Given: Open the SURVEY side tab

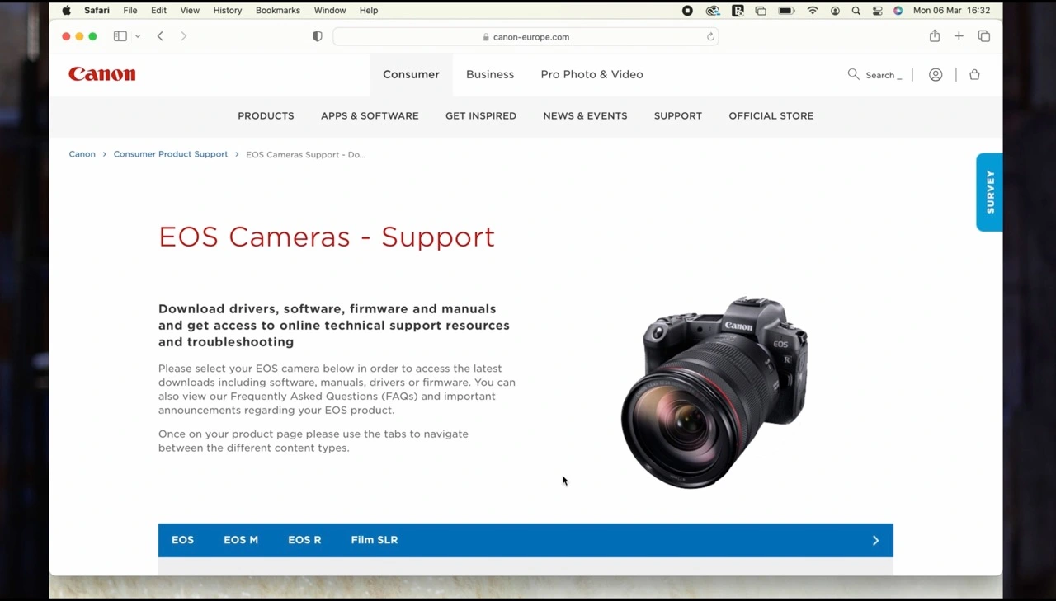Looking at the screenshot, I should click(x=989, y=192).
